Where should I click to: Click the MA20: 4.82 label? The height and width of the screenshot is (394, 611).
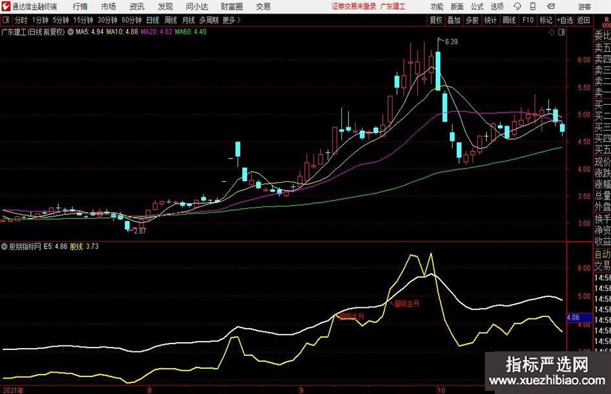(156, 32)
